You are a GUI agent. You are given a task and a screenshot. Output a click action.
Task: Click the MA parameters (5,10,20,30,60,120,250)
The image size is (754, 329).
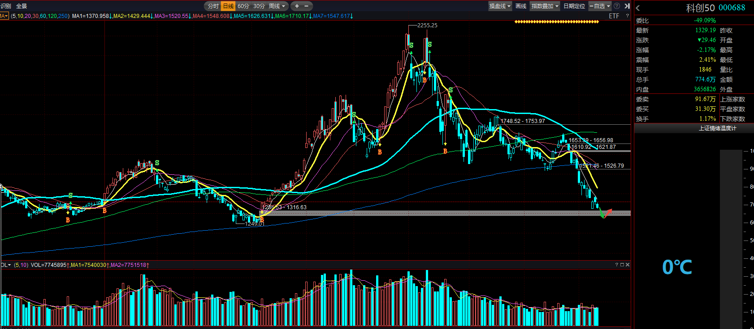(40, 16)
